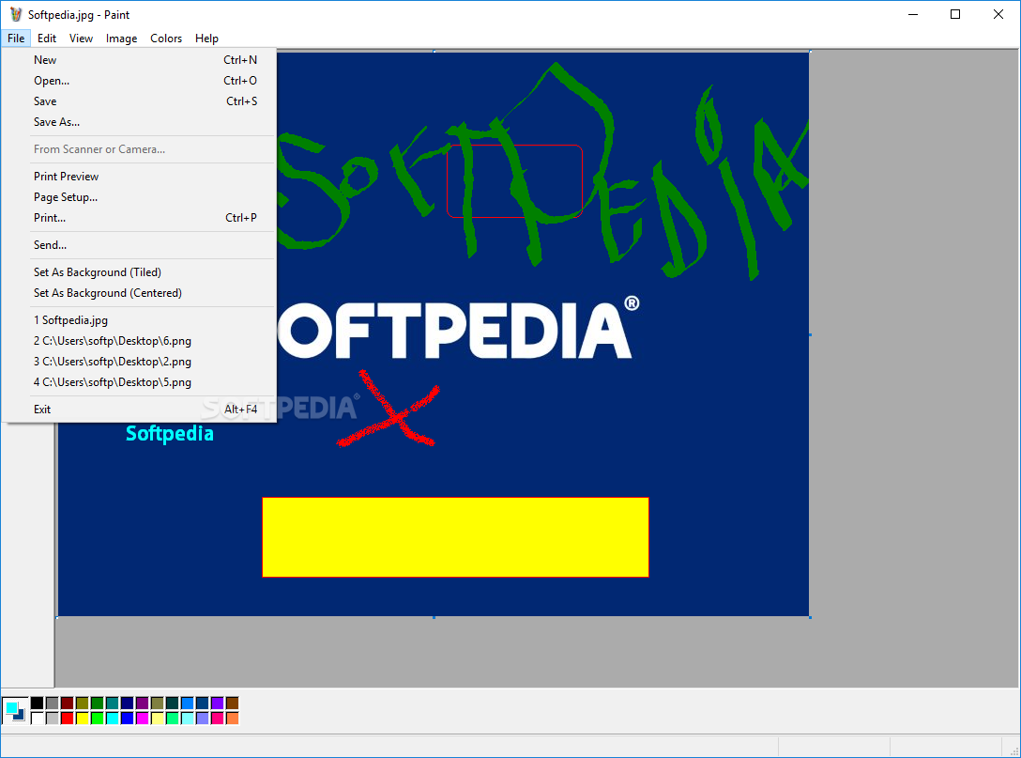Click the yellow rectangle on the canvas
The image size is (1021, 758).
455,537
